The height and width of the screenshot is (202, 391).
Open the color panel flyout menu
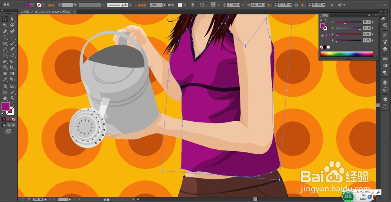click(x=375, y=15)
